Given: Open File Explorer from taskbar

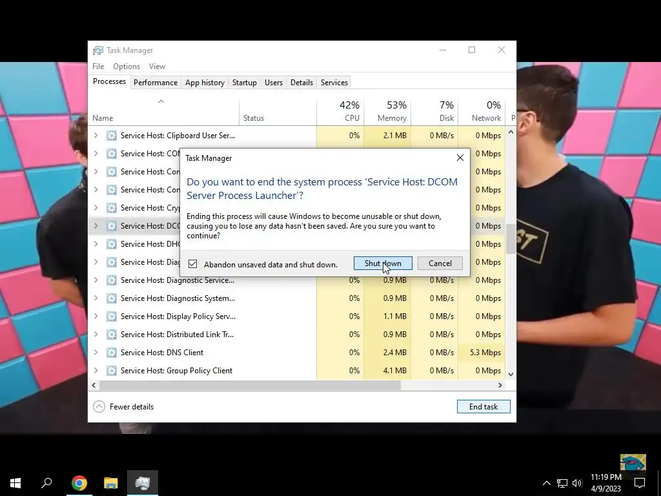Looking at the screenshot, I should 111,483.
